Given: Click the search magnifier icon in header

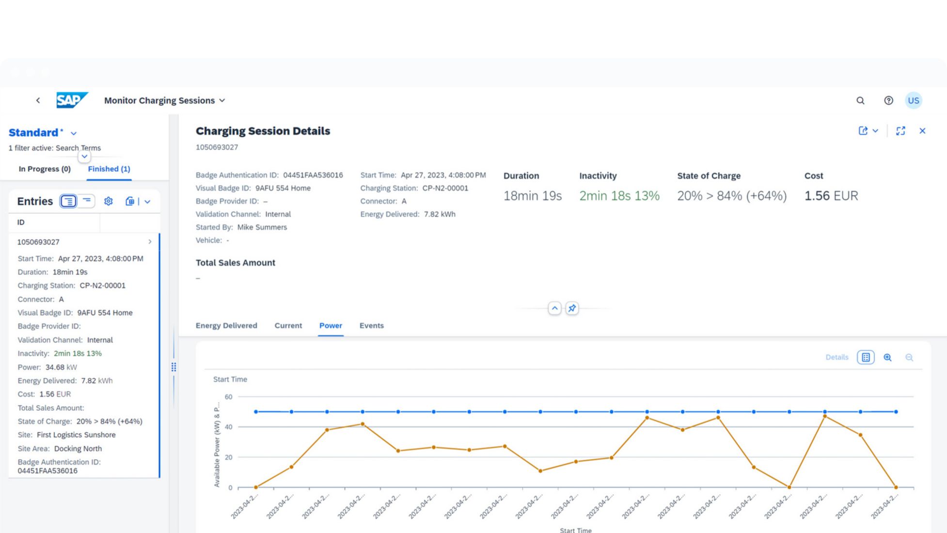Looking at the screenshot, I should pos(860,100).
